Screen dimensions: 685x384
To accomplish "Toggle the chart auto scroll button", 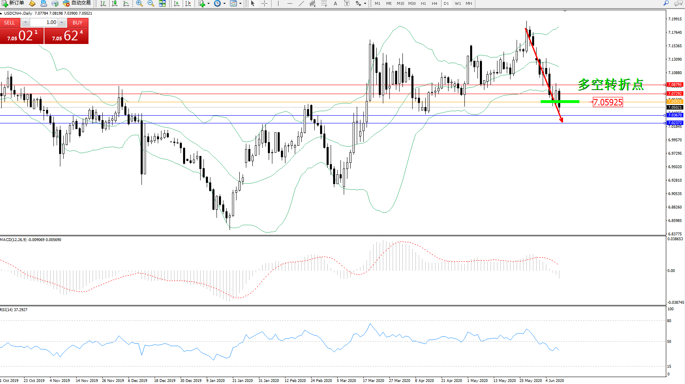I will click(177, 3).
